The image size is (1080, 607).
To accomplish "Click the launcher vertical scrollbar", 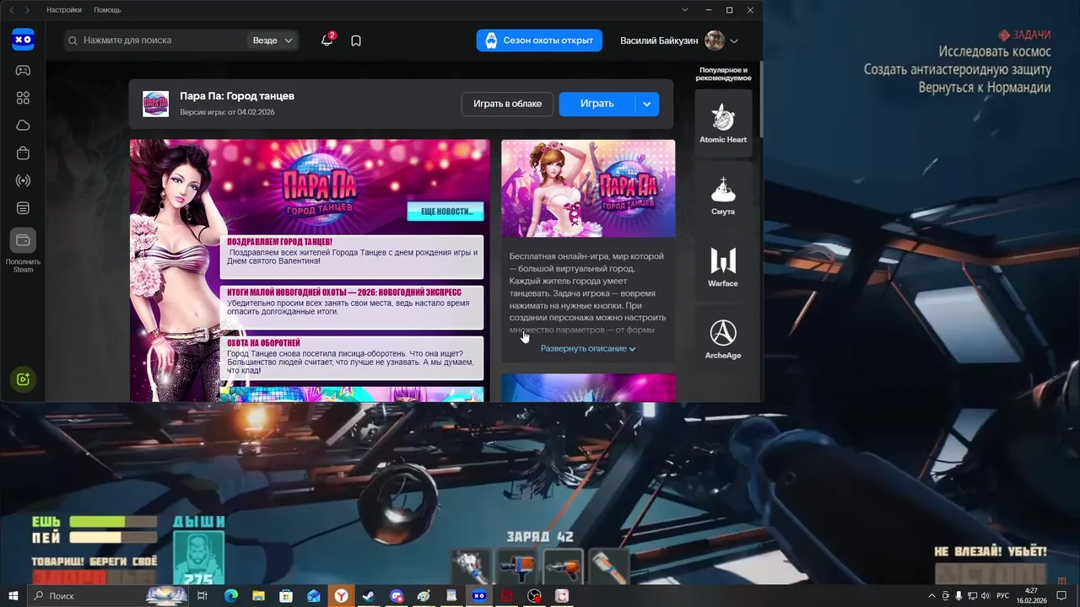I will pos(761,98).
